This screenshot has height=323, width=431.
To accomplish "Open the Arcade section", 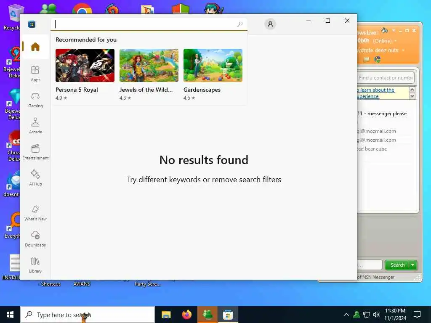I will [x=35, y=126].
